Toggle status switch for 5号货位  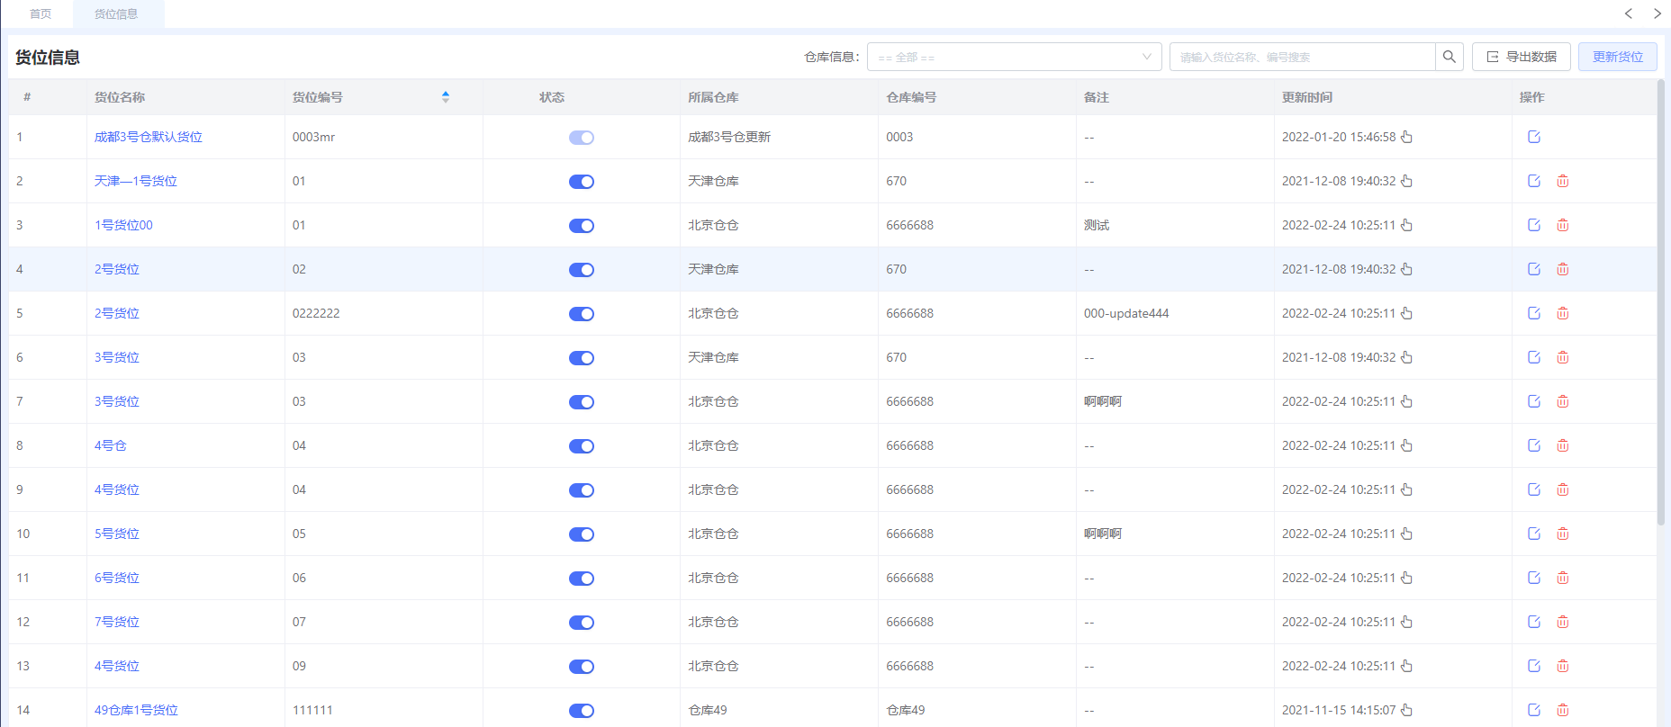[582, 534]
